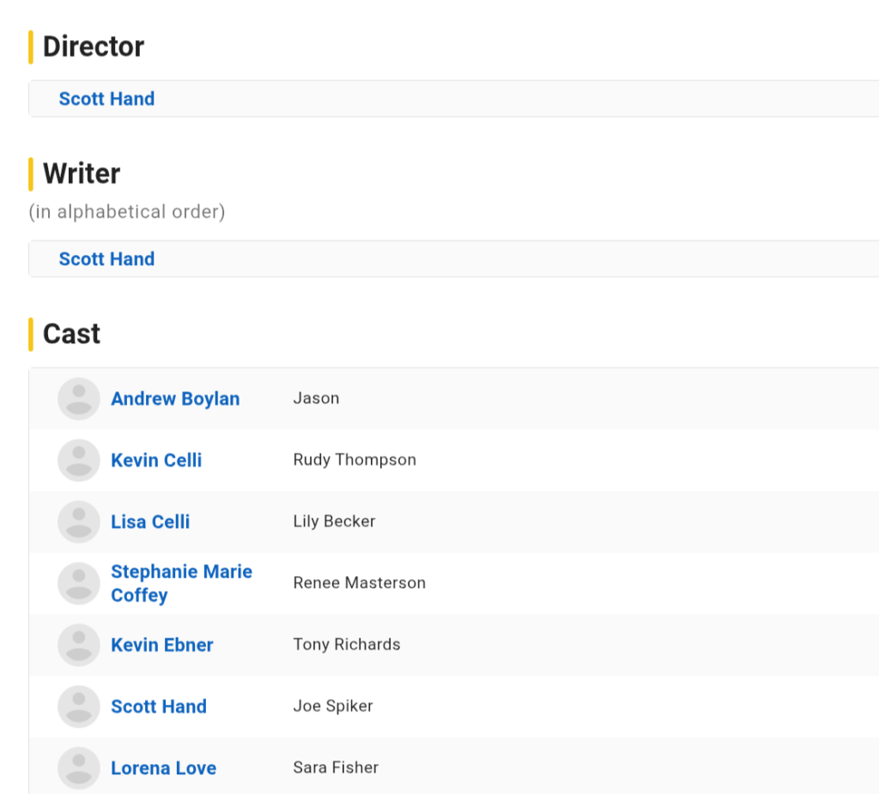This screenshot has width=879, height=794.
Task: Visit the Kevin Celli name link
Action: tap(156, 460)
